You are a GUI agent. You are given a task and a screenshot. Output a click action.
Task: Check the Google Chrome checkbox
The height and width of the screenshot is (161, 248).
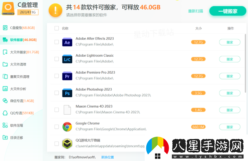(x=57, y=127)
